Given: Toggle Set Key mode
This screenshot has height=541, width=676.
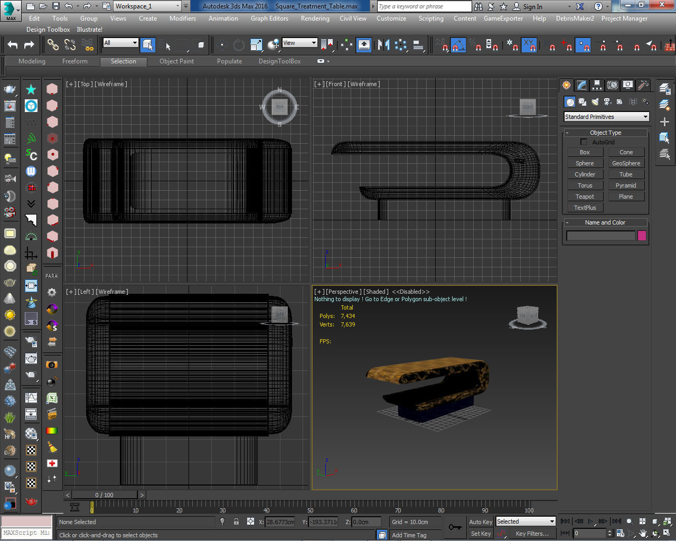Looking at the screenshot, I should click(x=481, y=534).
